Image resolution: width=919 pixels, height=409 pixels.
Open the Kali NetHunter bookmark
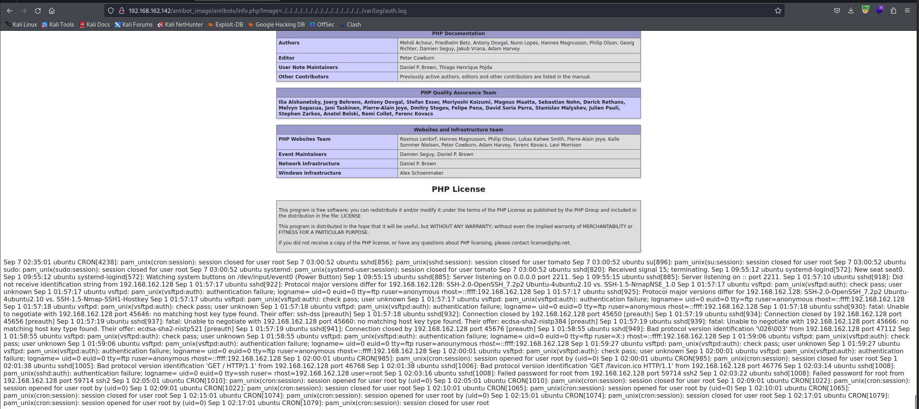tap(180, 25)
